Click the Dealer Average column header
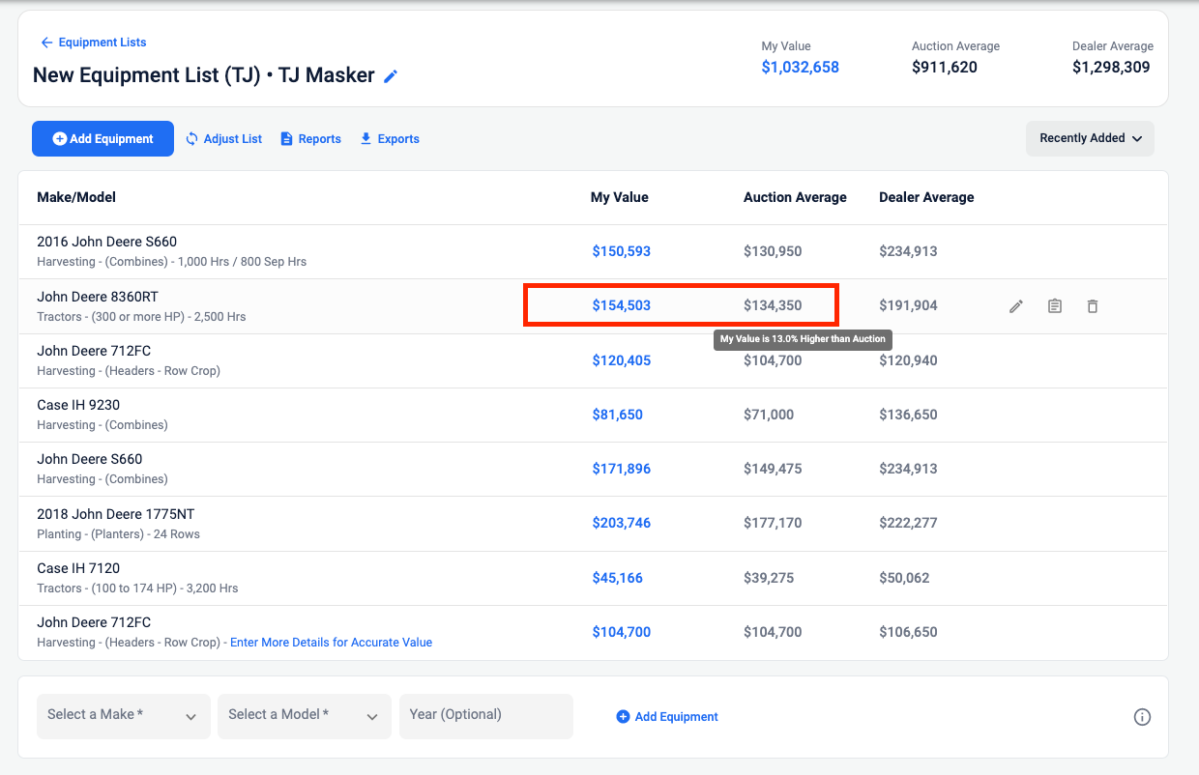This screenshot has width=1199, height=775. [x=926, y=197]
